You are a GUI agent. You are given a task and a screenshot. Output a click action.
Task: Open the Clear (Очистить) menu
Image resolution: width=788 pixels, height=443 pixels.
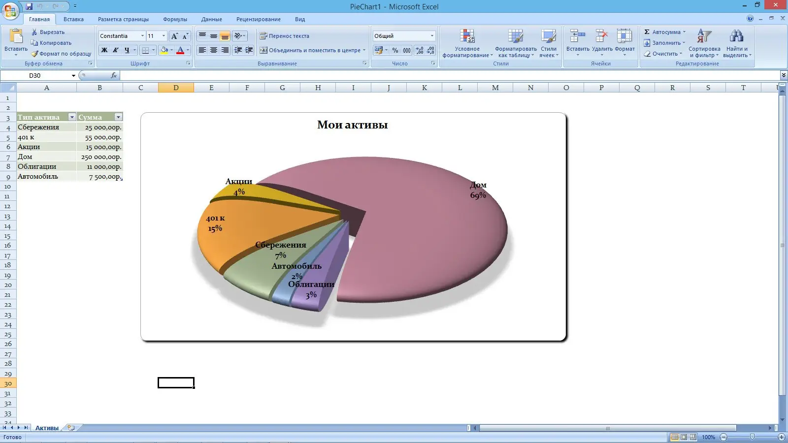(x=663, y=54)
